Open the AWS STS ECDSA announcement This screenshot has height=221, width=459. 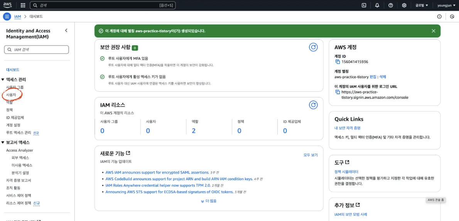169,192
